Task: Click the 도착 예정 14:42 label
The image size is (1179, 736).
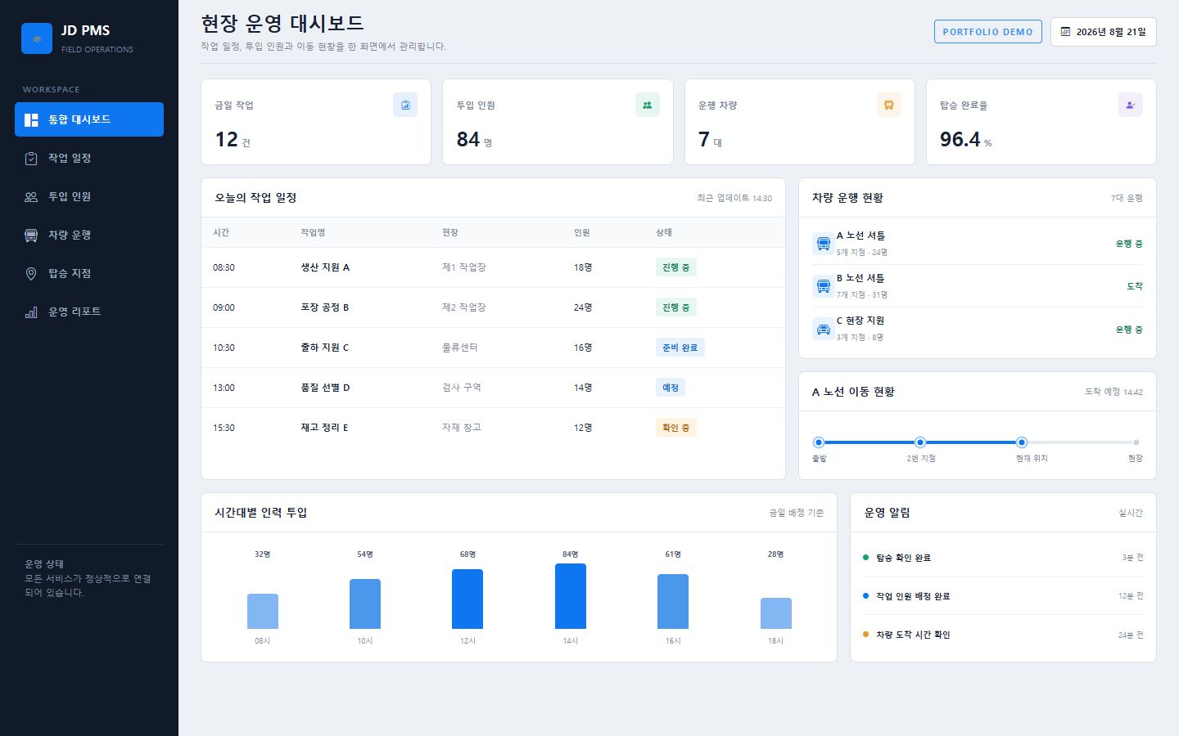Action: tap(1113, 392)
